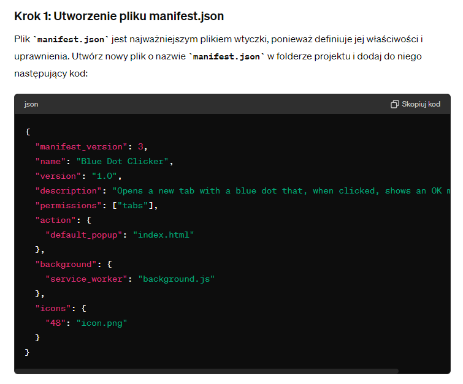Click the horizontal scrollbar under the code
This screenshot has height=384, width=463.
click(209, 371)
